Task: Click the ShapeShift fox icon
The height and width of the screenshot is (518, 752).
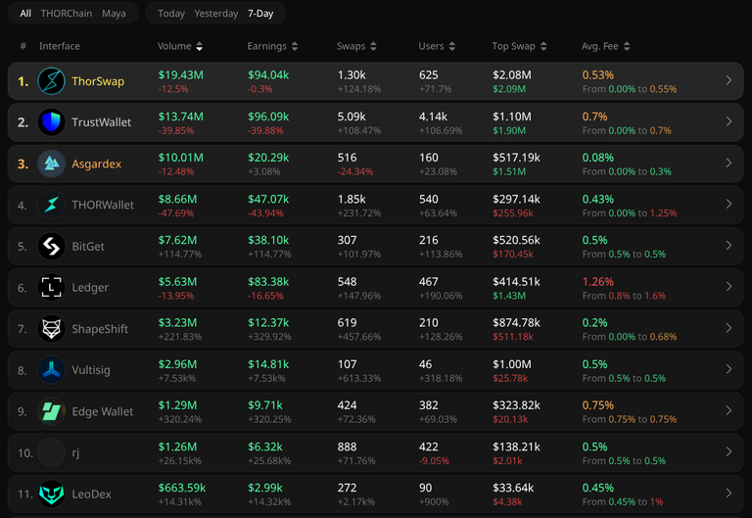Action: pyautogui.click(x=51, y=329)
